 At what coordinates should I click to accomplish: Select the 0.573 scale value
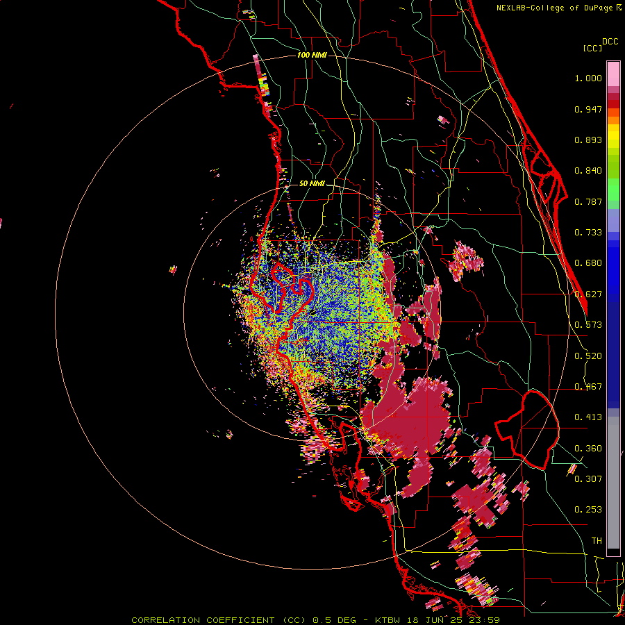588,325
